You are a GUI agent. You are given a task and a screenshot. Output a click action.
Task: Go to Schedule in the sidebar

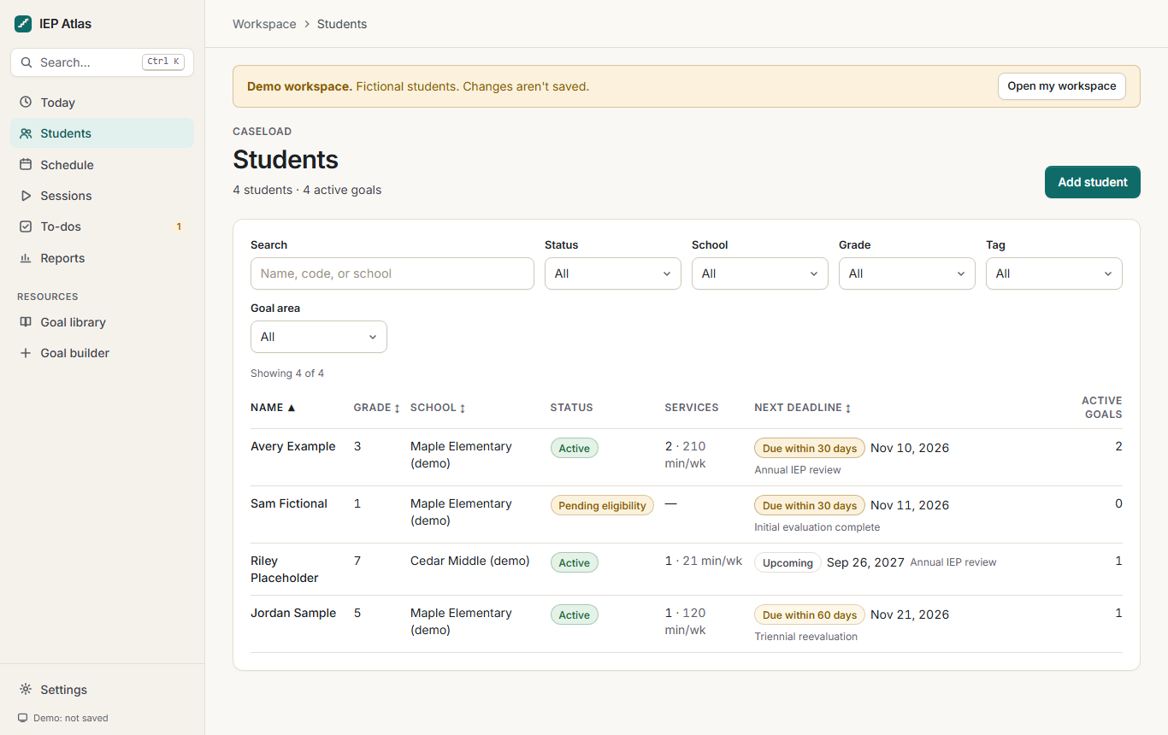tap(103, 165)
